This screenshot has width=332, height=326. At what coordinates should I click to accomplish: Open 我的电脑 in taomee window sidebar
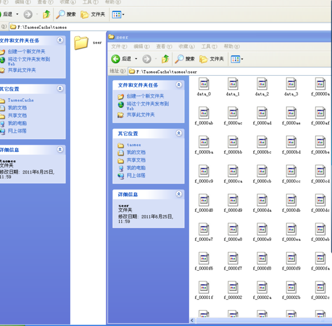pyautogui.click(x=17, y=123)
